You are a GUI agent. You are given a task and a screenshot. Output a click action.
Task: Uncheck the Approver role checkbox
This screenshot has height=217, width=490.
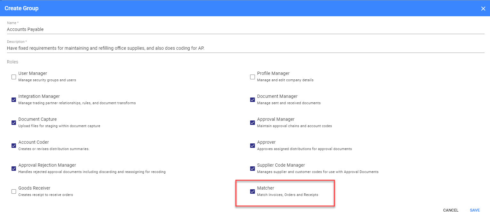click(x=252, y=146)
